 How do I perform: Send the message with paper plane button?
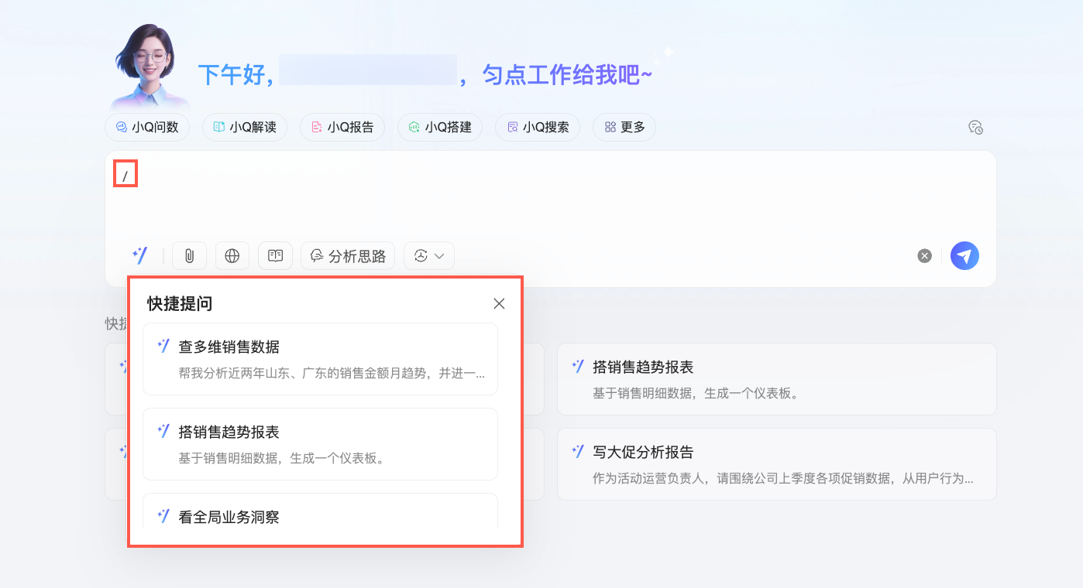(964, 255)
